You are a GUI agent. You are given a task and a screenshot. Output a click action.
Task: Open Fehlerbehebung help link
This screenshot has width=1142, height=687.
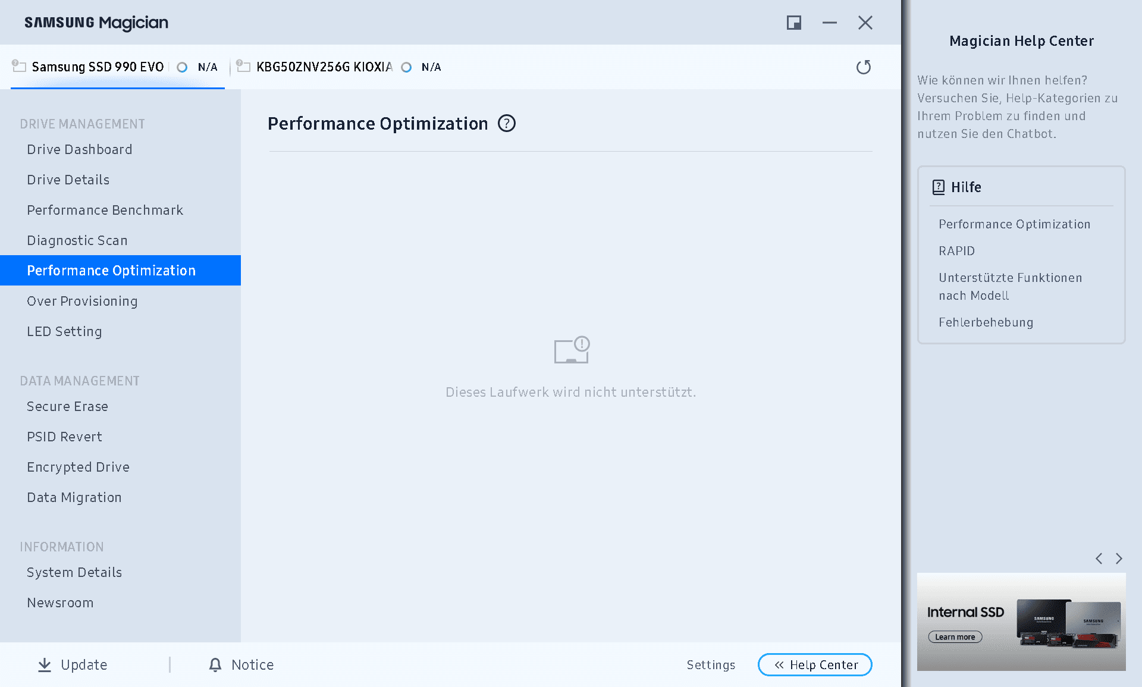tap(986, 322)
